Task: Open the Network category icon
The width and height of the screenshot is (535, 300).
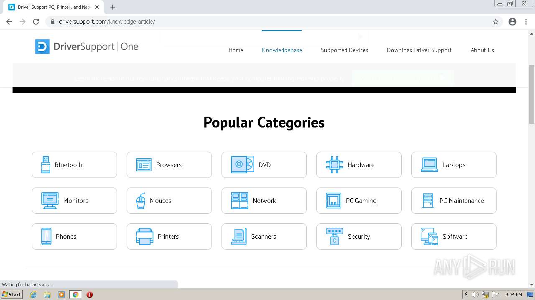Action: (239, 200)
